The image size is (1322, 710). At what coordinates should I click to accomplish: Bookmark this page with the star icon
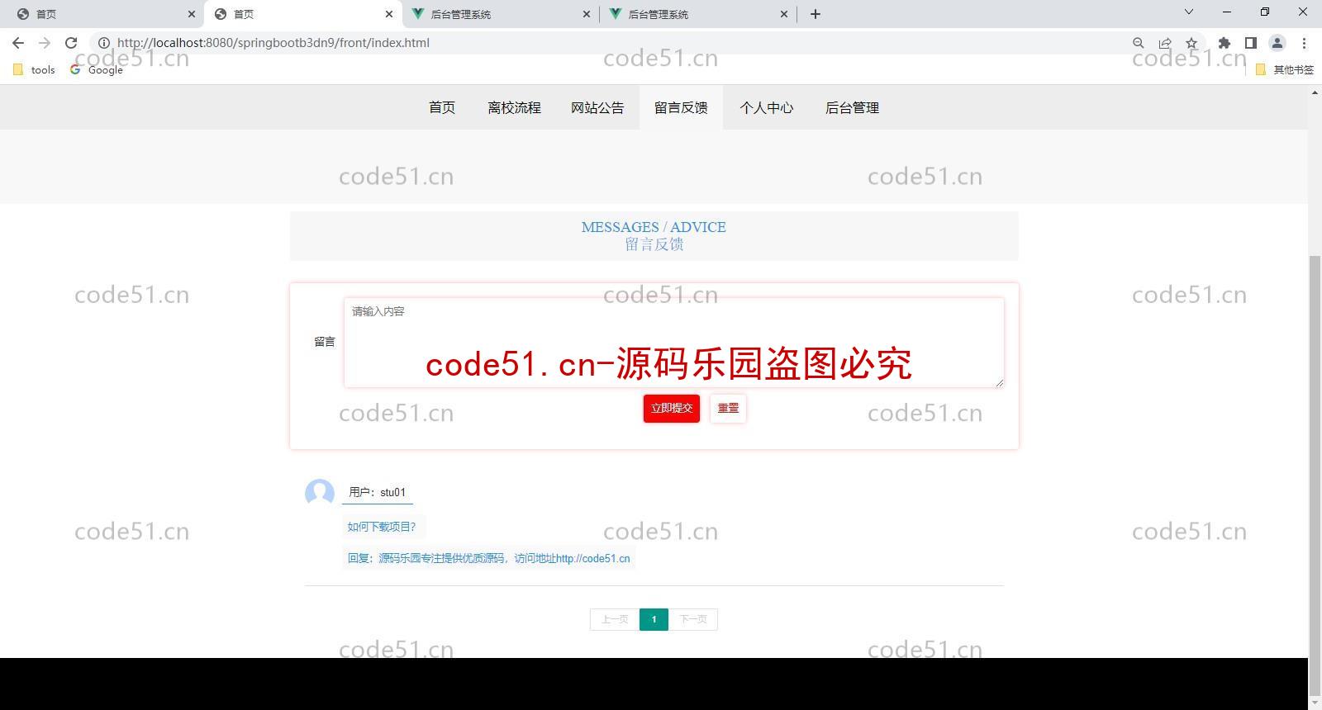(x=1191, y=43)
